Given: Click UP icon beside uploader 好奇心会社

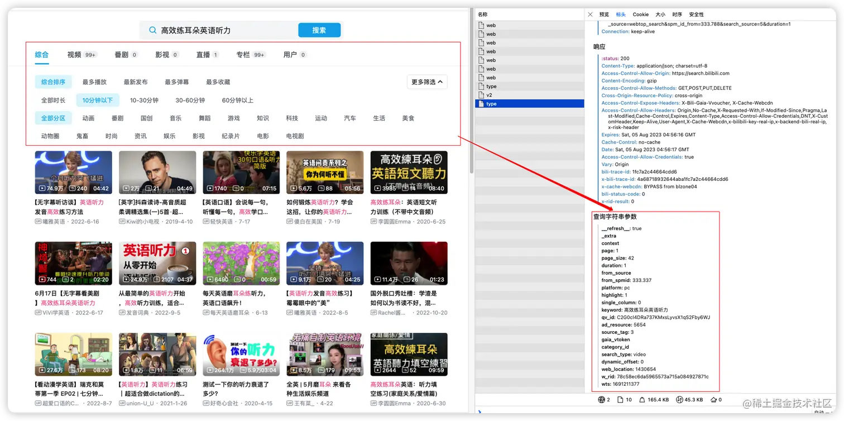Looking at the screenshot, I should point(206,403).
